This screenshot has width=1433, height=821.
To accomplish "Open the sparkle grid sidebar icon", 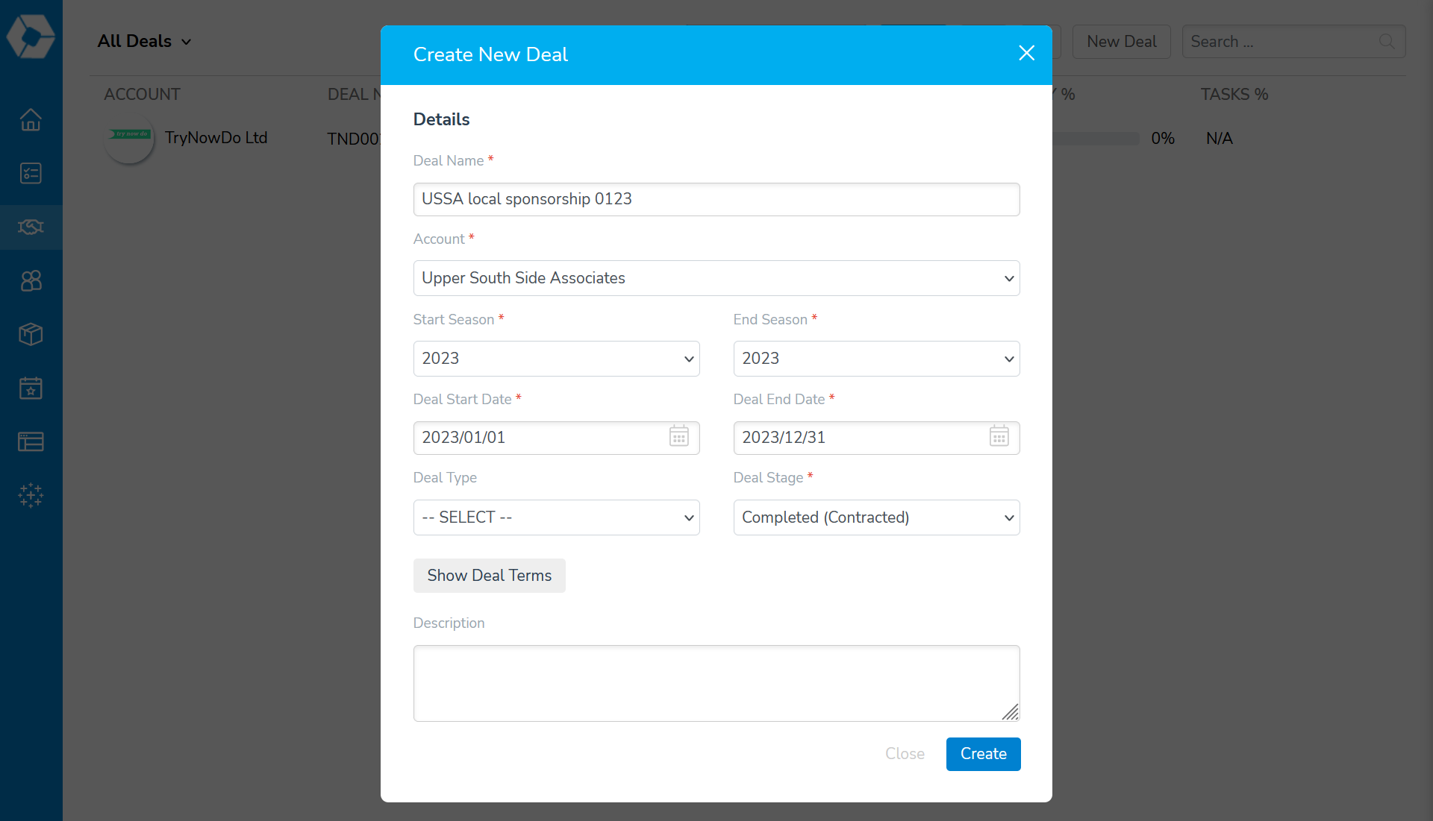I will coord(31,495).
